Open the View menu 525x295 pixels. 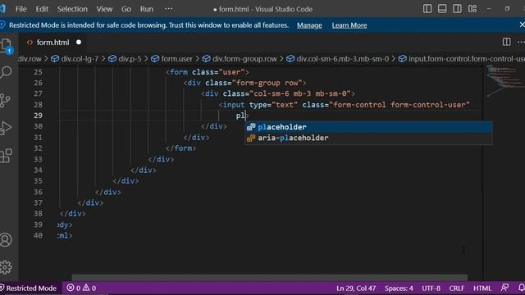tap(104, 9)
